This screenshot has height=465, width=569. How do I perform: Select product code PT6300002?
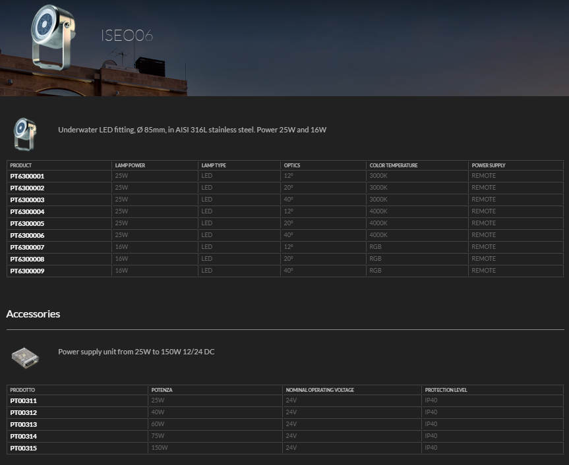click(x=27, y=188)
